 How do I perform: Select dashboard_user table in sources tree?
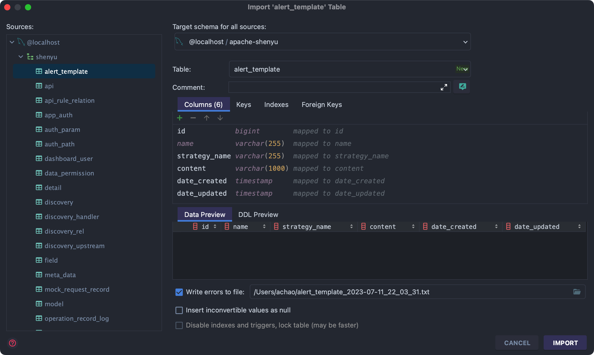click(x=69, y=159)
